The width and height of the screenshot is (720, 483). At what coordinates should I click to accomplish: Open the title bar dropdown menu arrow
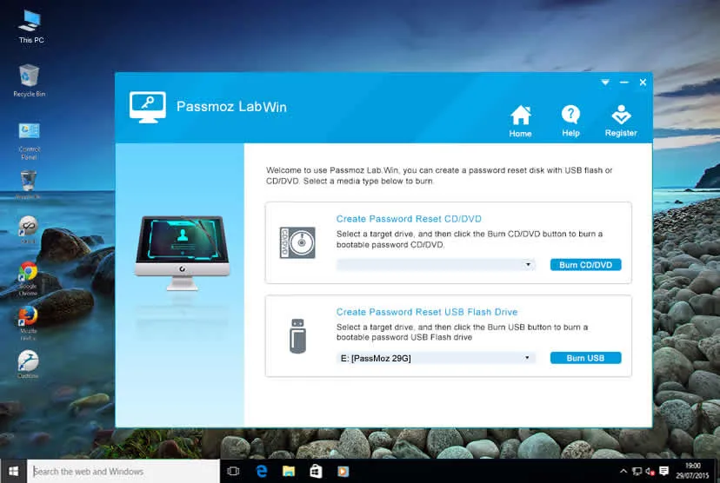click(x=605, y=83)
